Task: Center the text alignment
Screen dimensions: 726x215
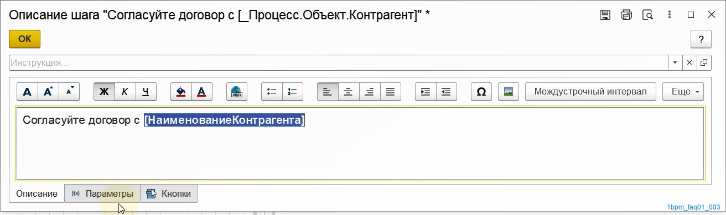Action: (x=349, y=92)
